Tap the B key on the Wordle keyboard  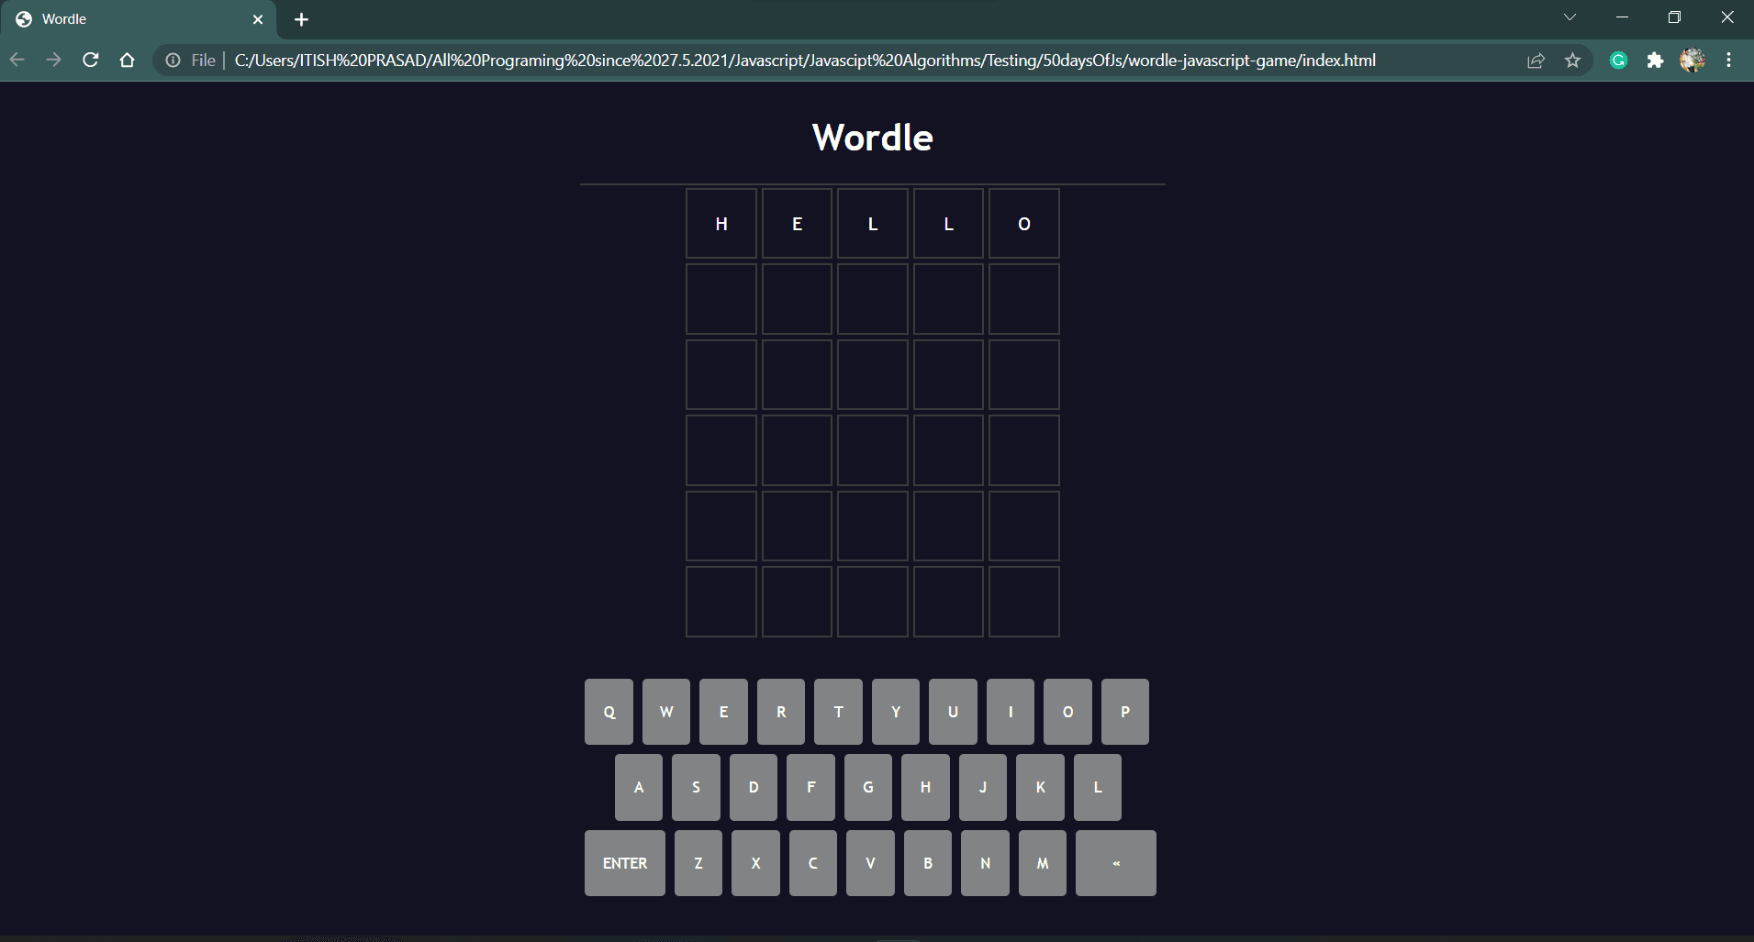click(x=928, y=863)
